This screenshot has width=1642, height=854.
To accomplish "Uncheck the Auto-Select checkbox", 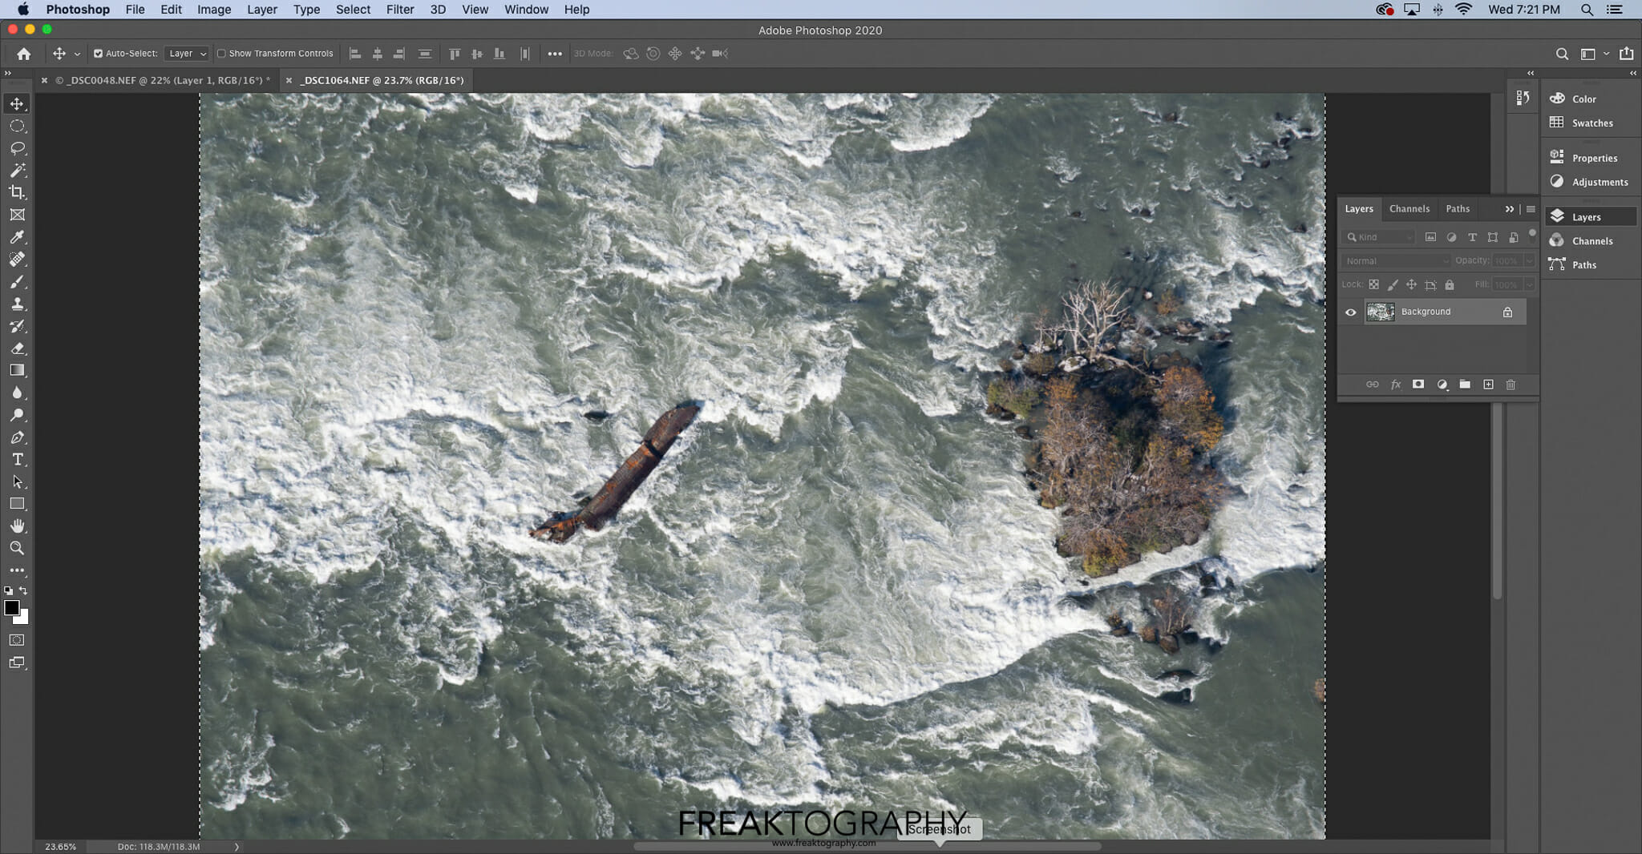I will tap(98, 54).
